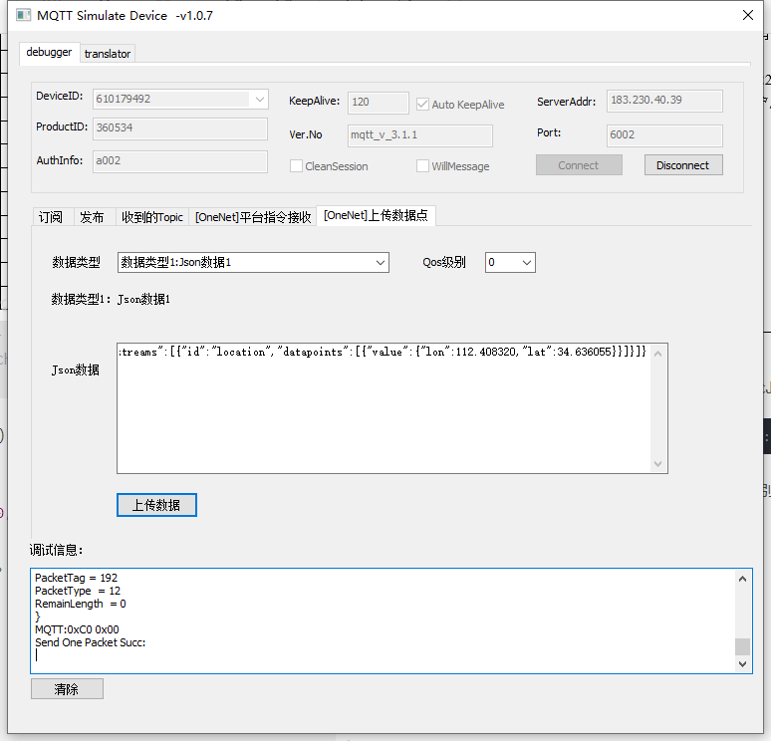Click the KeepAlive value field
771x741 pixels.
coord(378,103)
